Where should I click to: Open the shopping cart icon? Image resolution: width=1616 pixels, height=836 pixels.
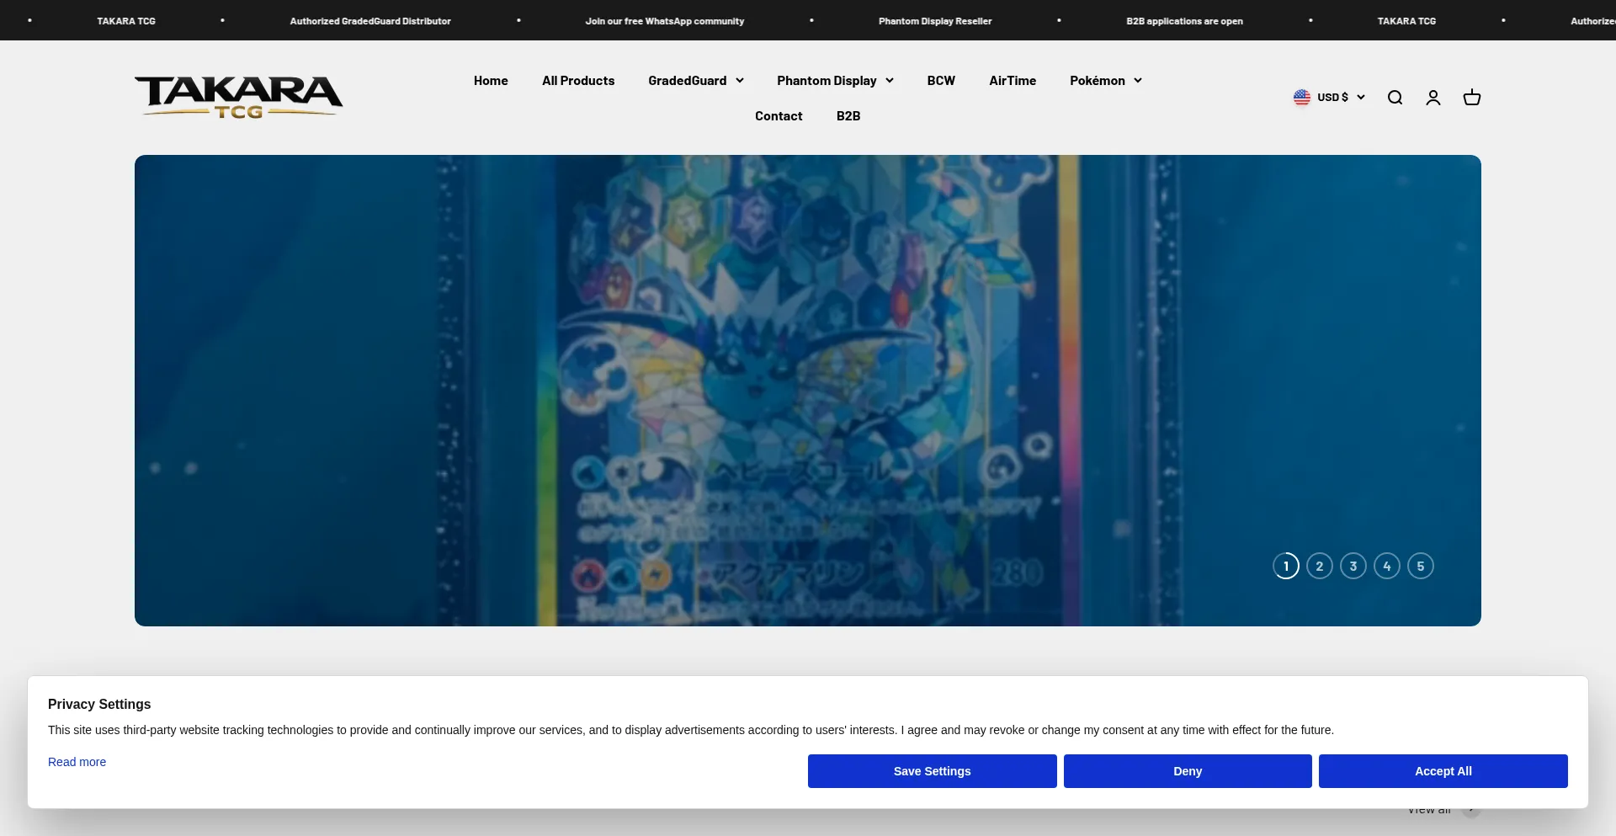pos(1472,98)
